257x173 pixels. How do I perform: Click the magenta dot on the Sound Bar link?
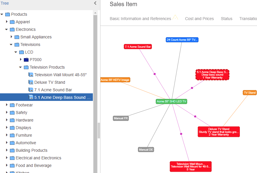click(x=155, y=74)
